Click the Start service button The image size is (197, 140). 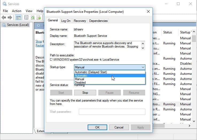click(61, 93)
